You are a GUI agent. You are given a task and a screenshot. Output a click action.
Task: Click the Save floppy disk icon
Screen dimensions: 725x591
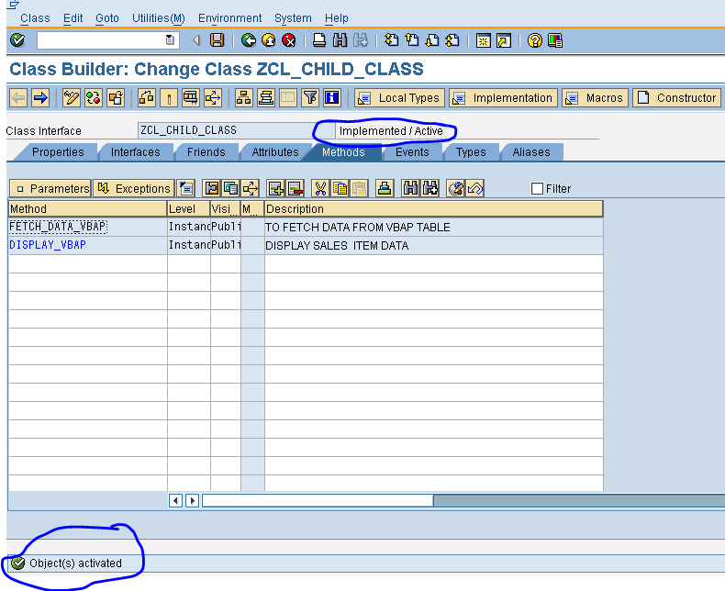pyautogui.click(x=217, y=40)
